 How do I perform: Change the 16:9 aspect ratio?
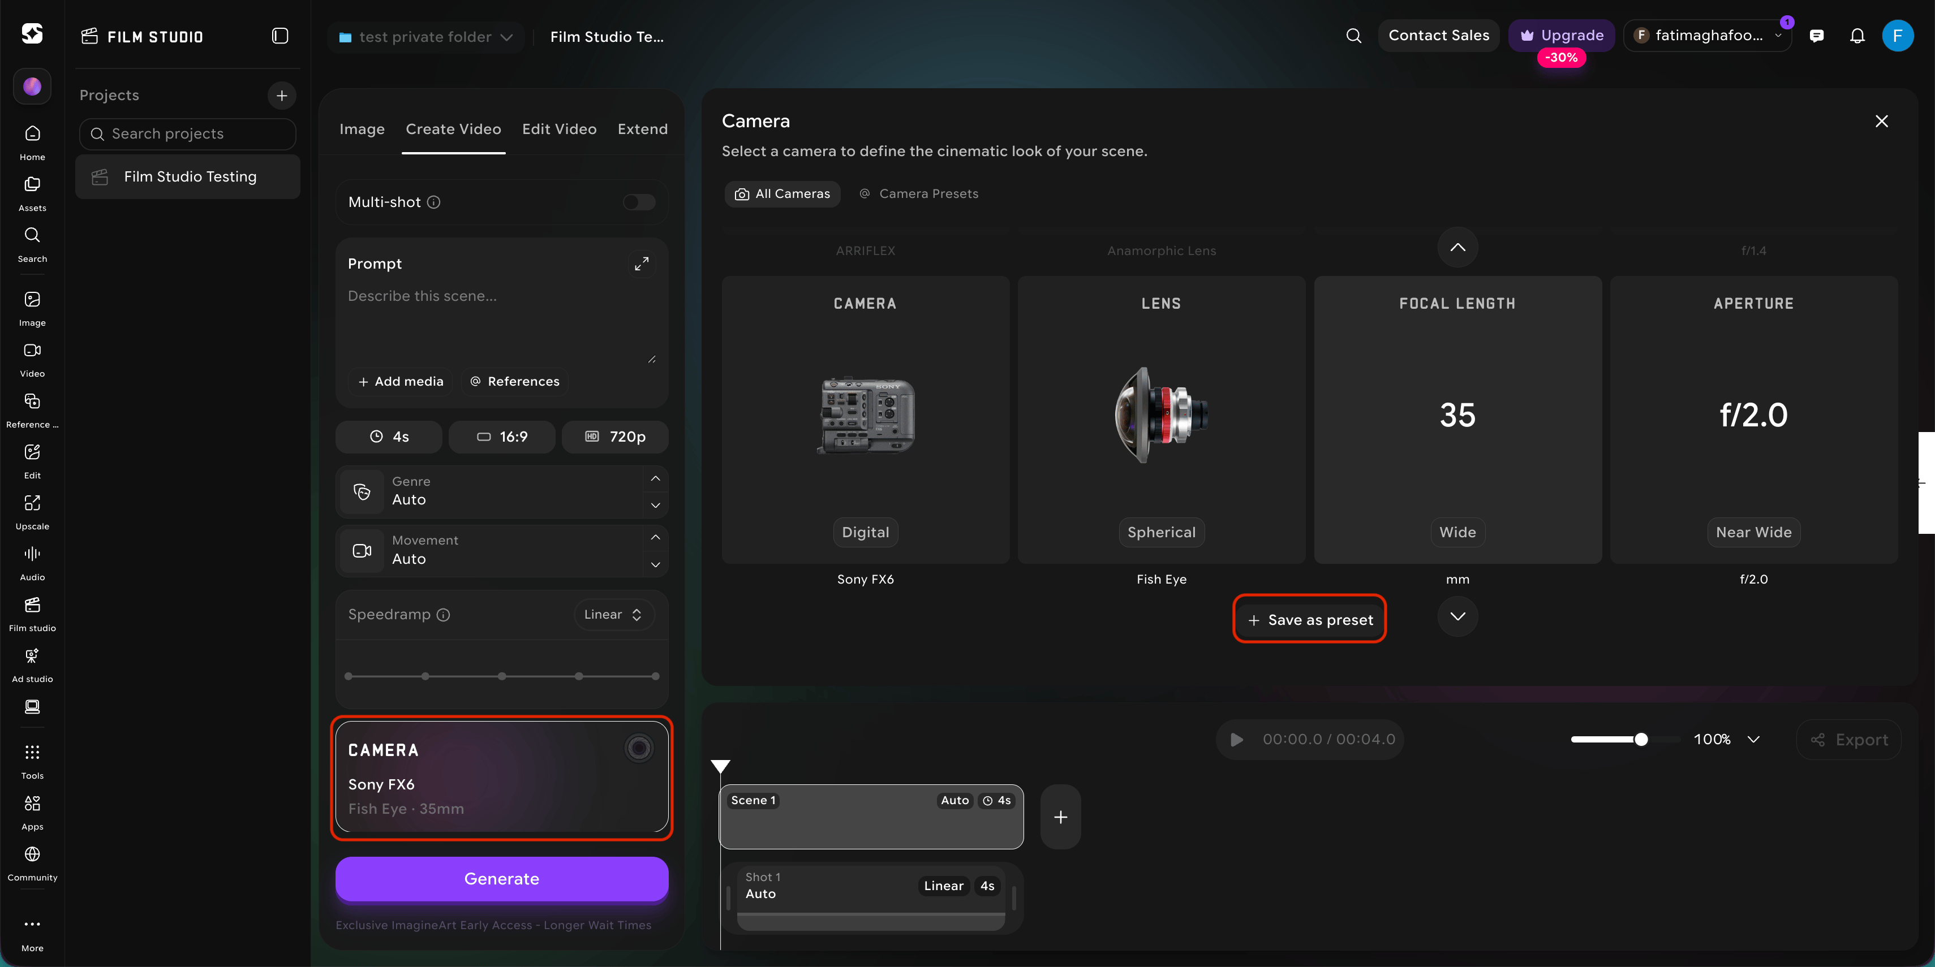tap(502, 437)
